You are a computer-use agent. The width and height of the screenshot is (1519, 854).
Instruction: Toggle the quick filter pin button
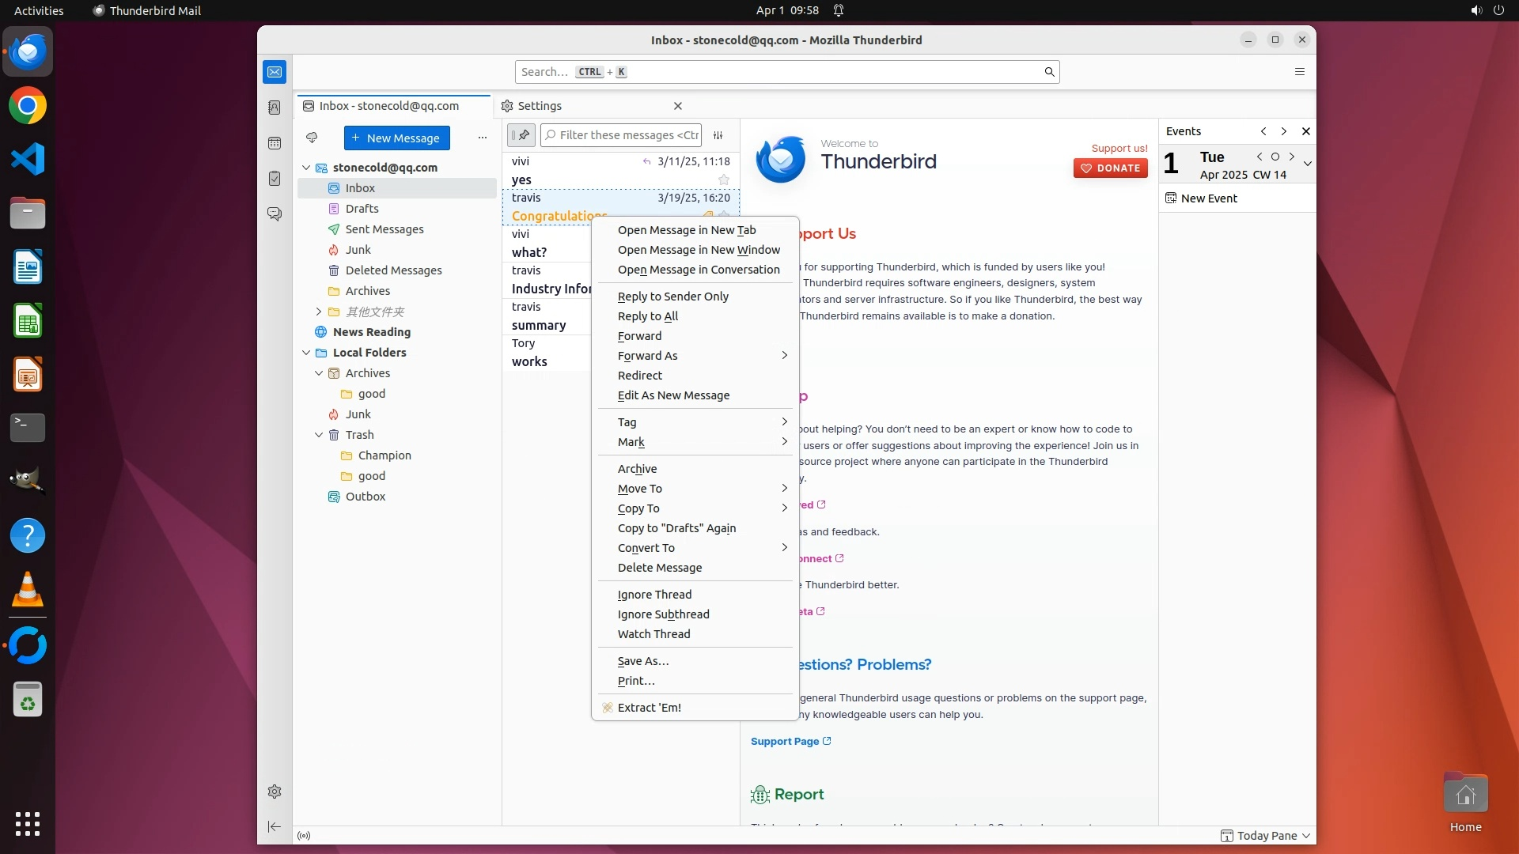(521, 135)
